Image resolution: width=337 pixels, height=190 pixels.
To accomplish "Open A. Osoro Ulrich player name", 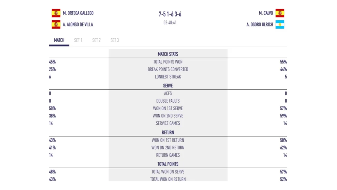I will [x=260, y=24].
